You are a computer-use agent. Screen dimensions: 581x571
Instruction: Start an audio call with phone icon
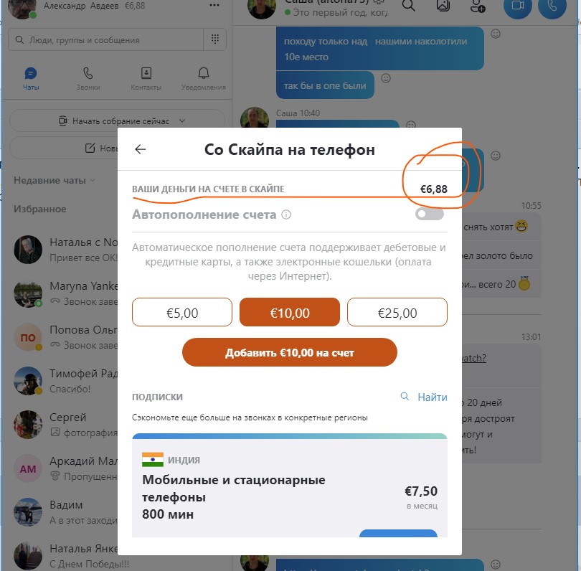[552, 6]
